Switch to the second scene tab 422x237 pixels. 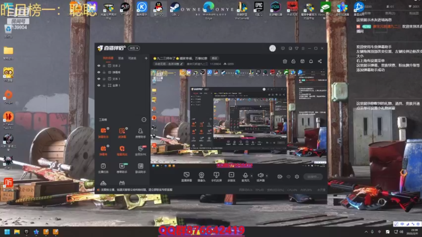pos(121,58)
